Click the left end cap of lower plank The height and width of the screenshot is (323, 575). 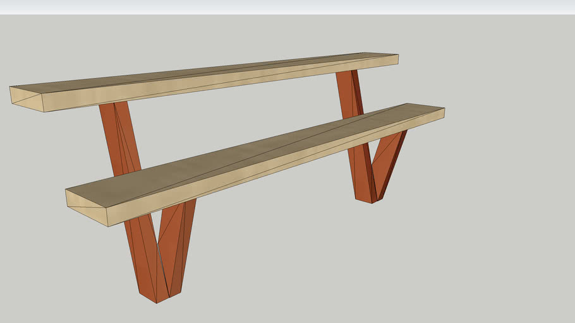coord(87,206)
